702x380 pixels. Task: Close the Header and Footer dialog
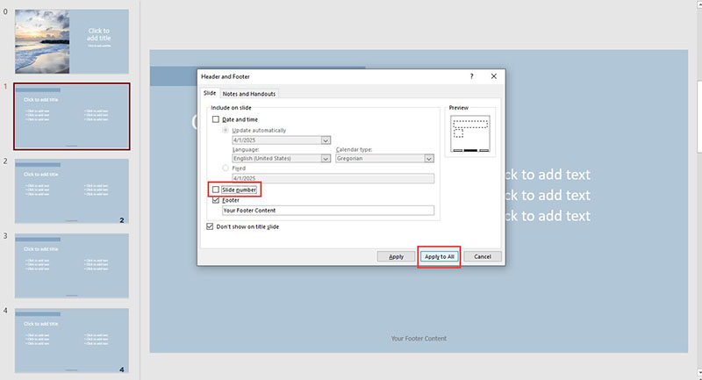[494, 76]
